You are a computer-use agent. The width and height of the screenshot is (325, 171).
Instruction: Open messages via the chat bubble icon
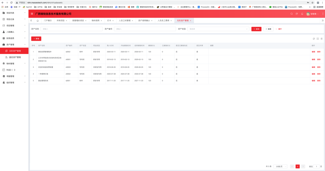tap(297, 14)
